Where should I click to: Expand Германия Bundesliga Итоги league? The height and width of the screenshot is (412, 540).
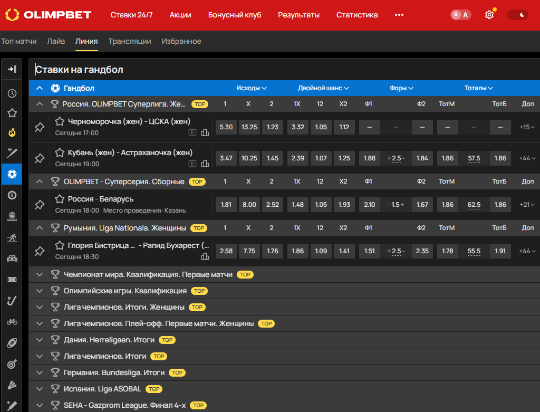coord(40,373)
